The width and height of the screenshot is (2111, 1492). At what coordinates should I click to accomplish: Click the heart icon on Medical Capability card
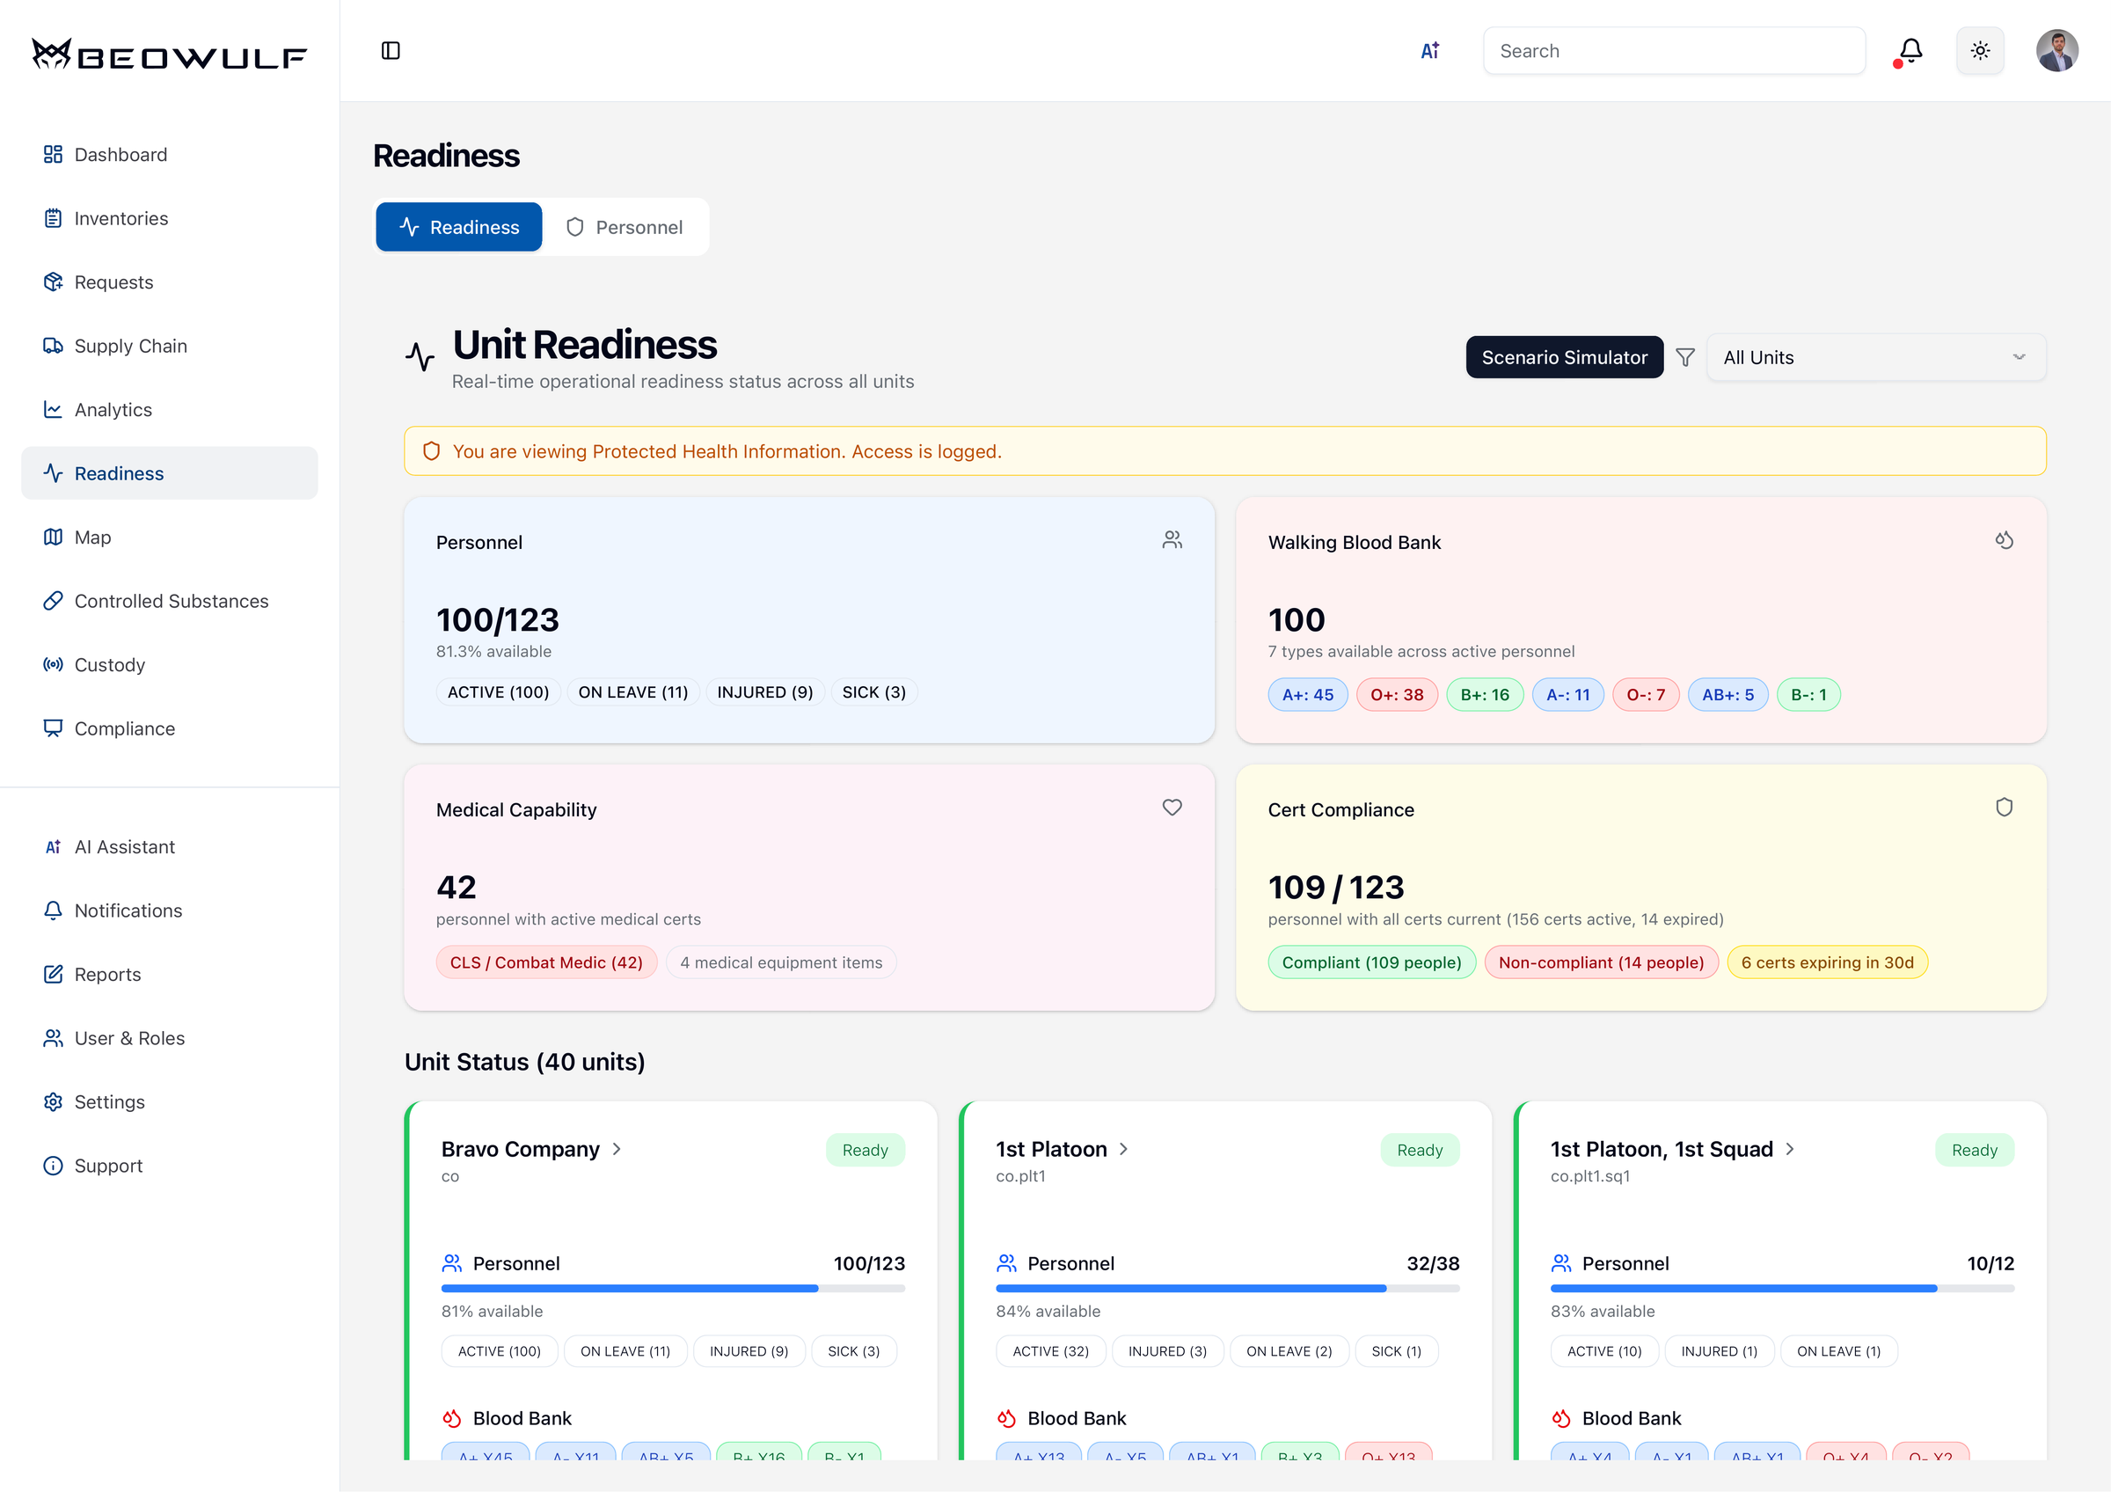point(1172,807)
